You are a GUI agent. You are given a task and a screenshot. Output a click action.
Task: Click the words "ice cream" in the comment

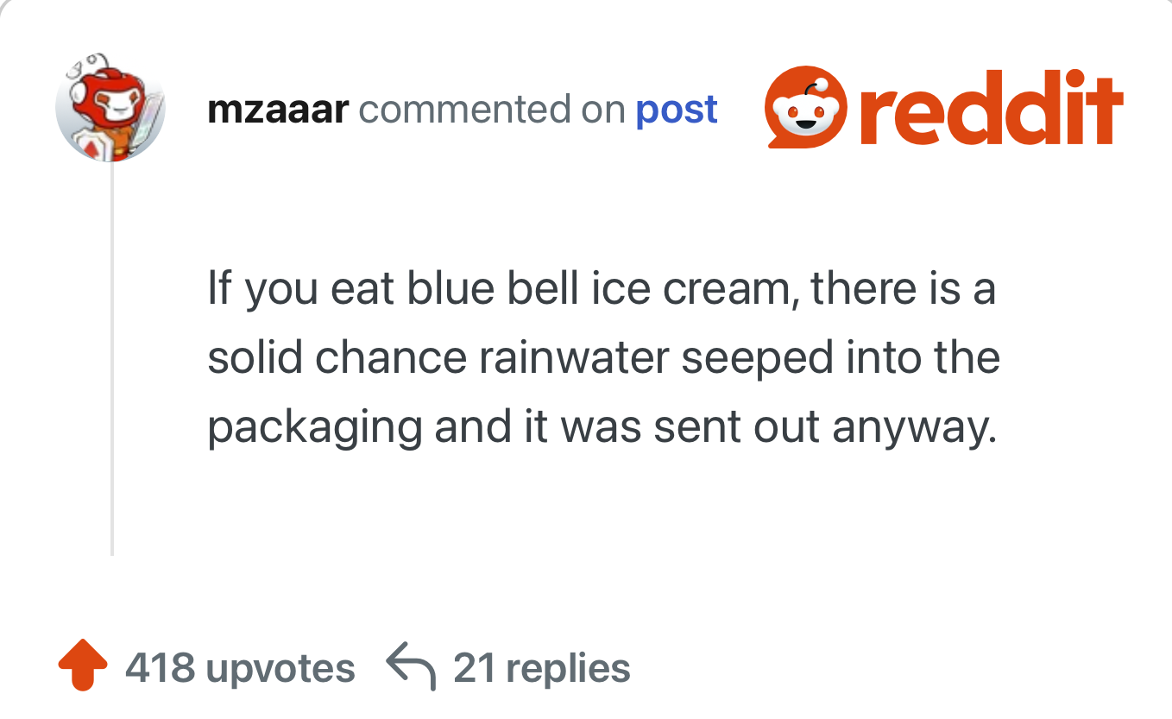coord(686,287)
